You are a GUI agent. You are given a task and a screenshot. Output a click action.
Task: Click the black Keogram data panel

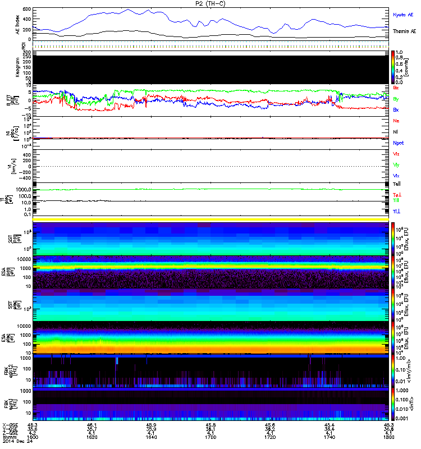point(211,70)
